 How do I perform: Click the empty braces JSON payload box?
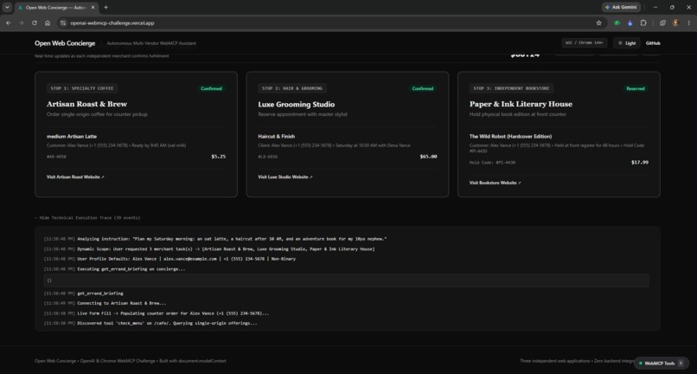tap(346, 280)
